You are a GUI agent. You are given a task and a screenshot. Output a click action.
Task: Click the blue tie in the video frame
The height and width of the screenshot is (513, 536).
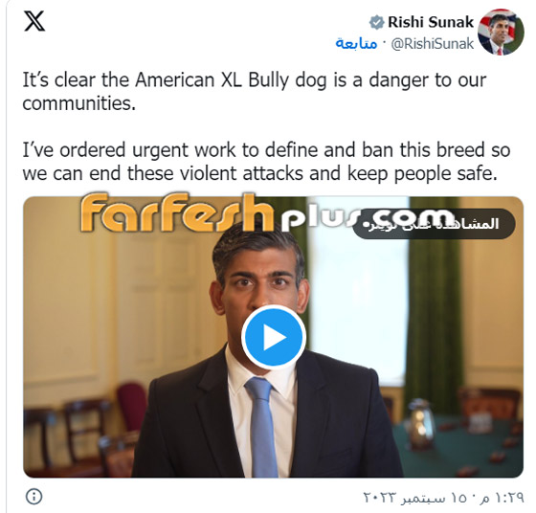[262, 427]
